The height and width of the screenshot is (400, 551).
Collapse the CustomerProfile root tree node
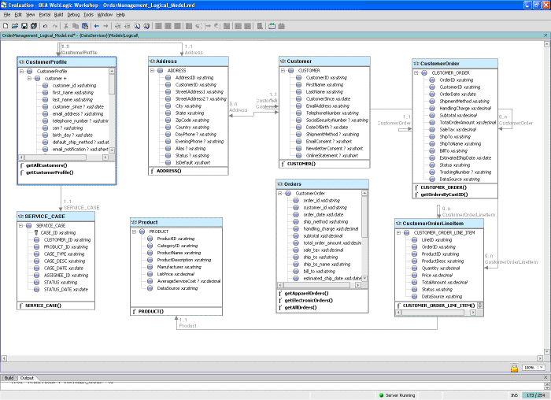[21, 71]
